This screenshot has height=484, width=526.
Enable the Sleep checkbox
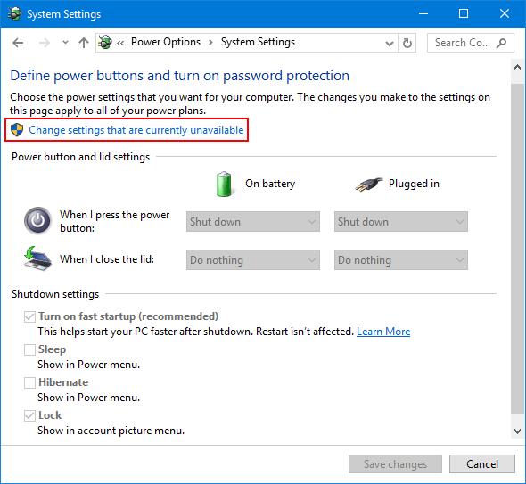(x=29, y=349)
